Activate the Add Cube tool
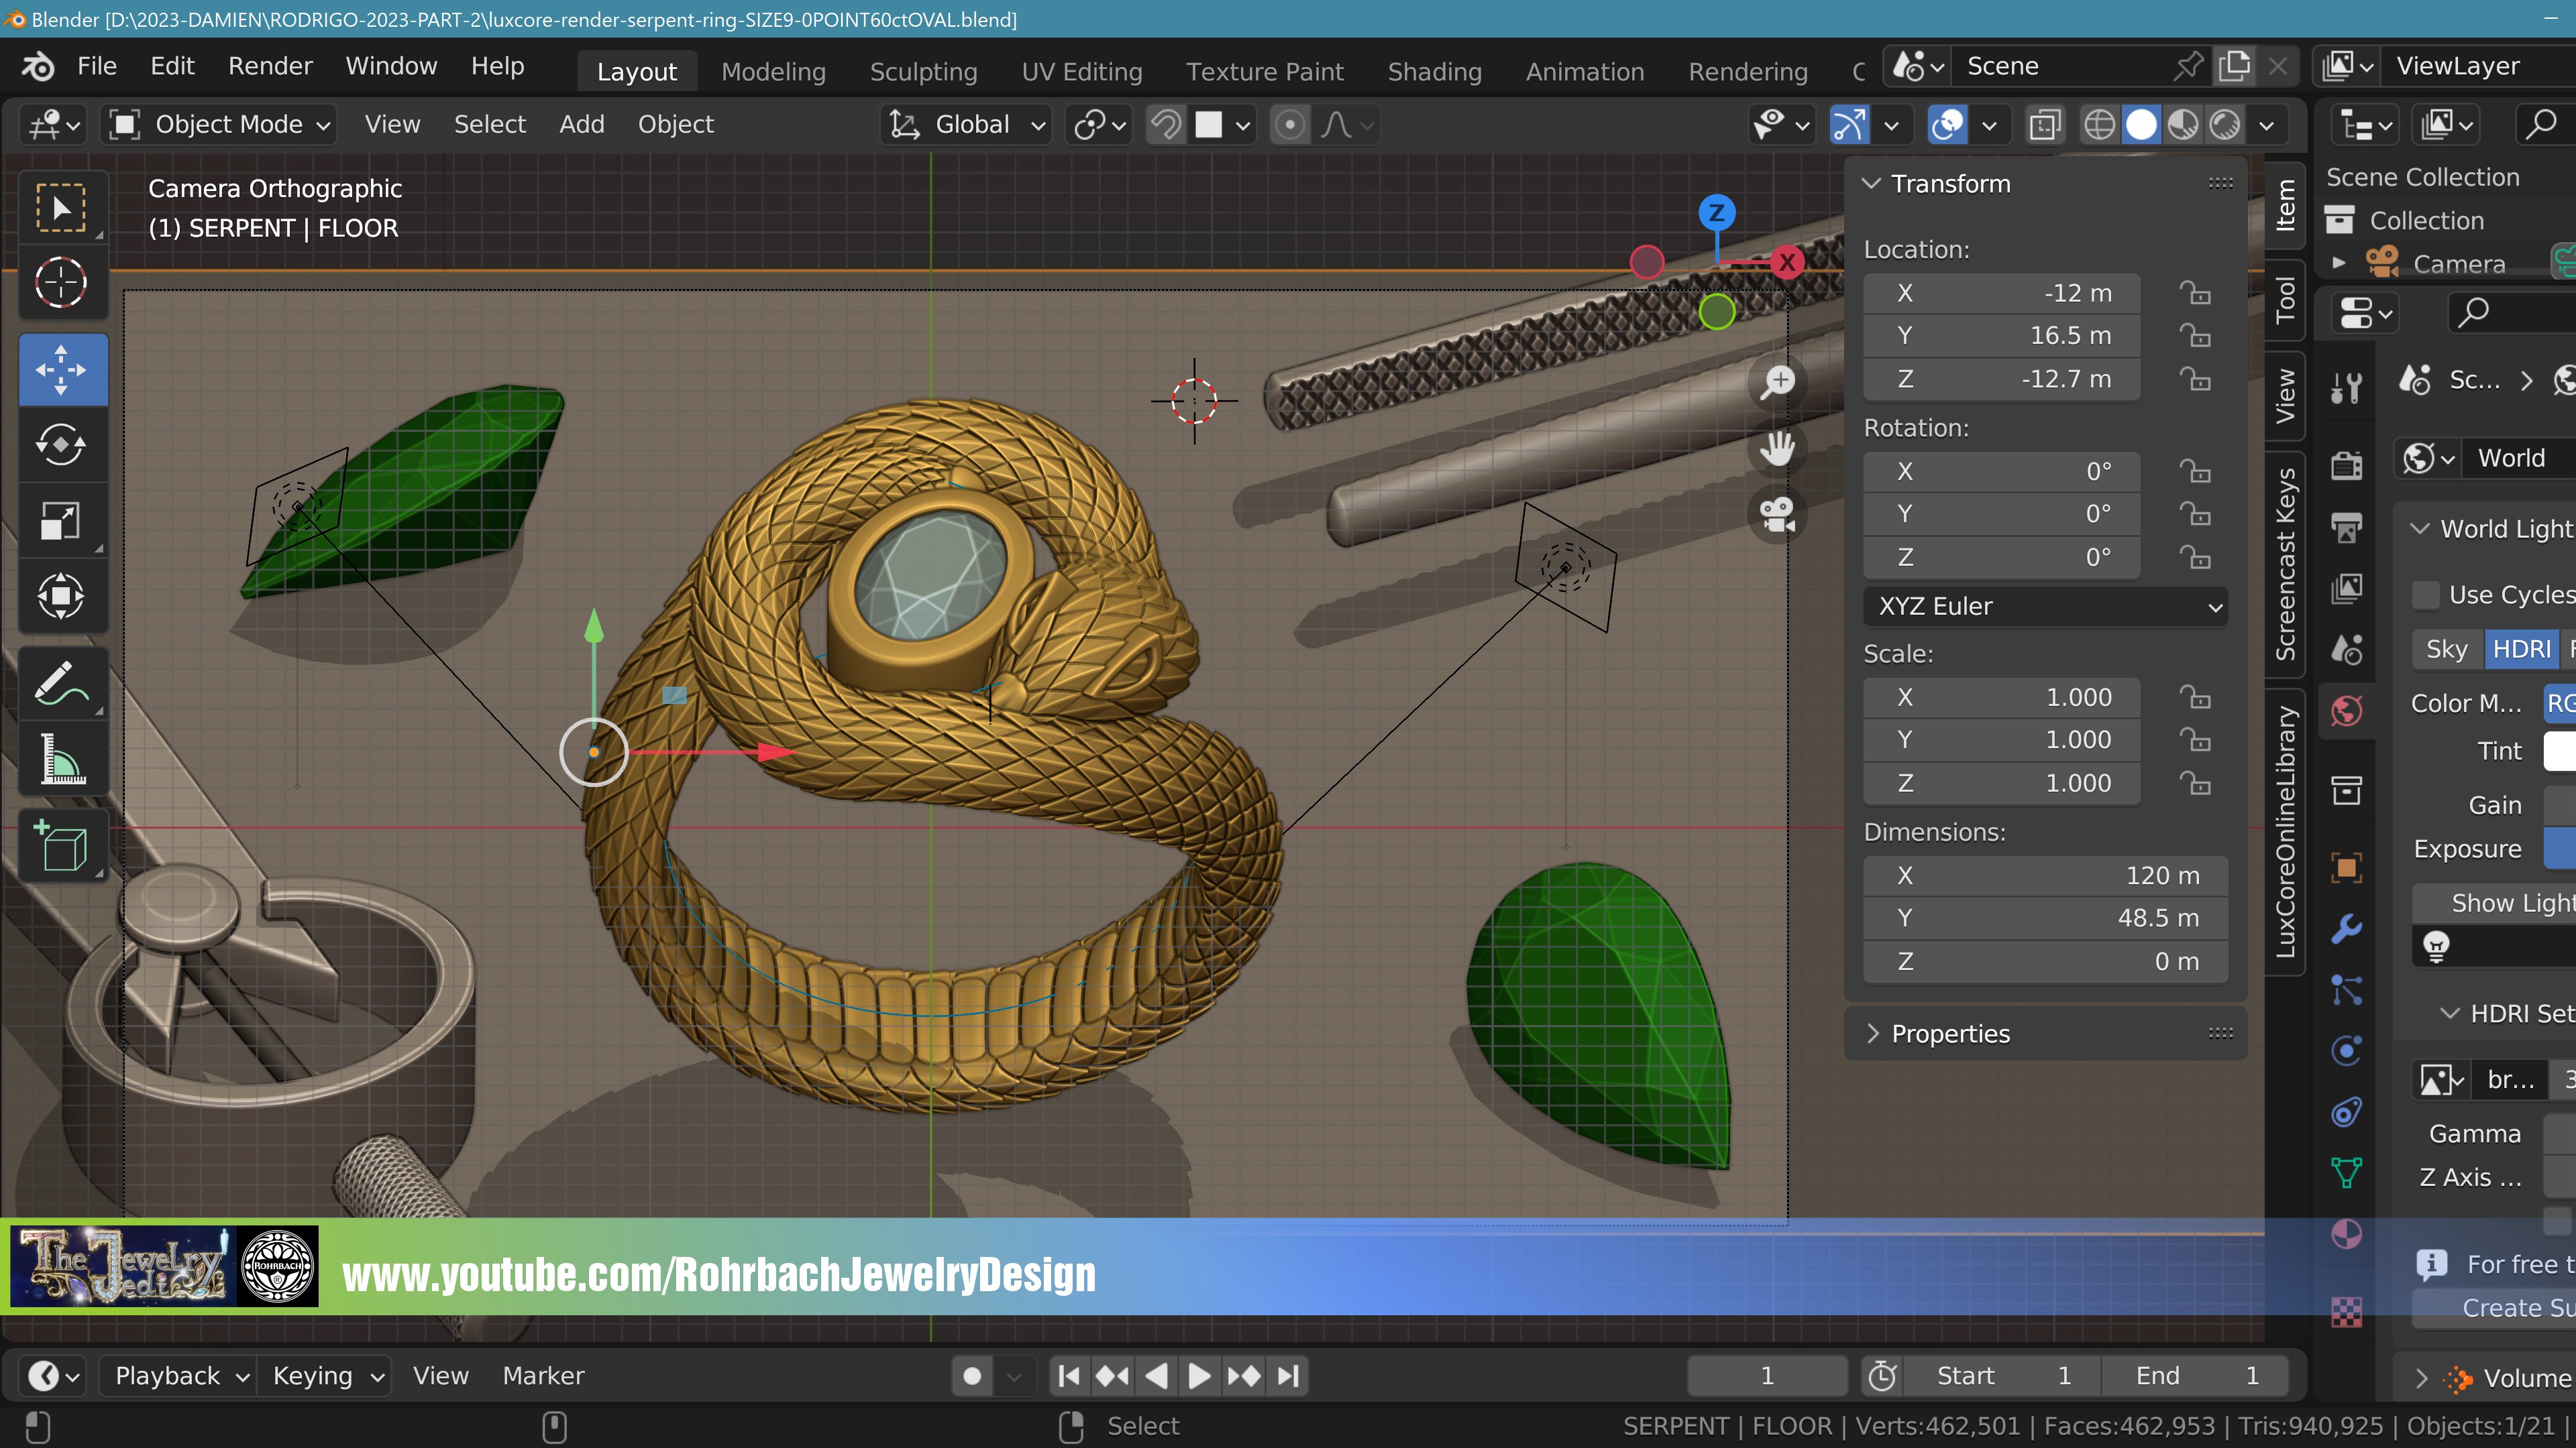Image resolution: width=2576 pixels, height=1448 pixels. (x=61, y=847)
